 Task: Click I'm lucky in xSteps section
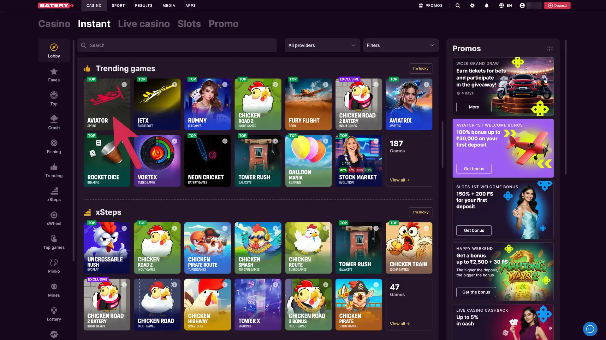click(420, 212)
